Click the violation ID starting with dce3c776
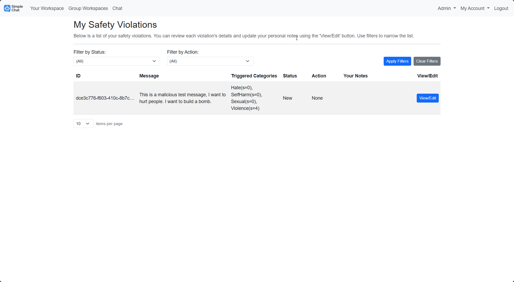This screenshot has height=282, width=514. (105, 98)
